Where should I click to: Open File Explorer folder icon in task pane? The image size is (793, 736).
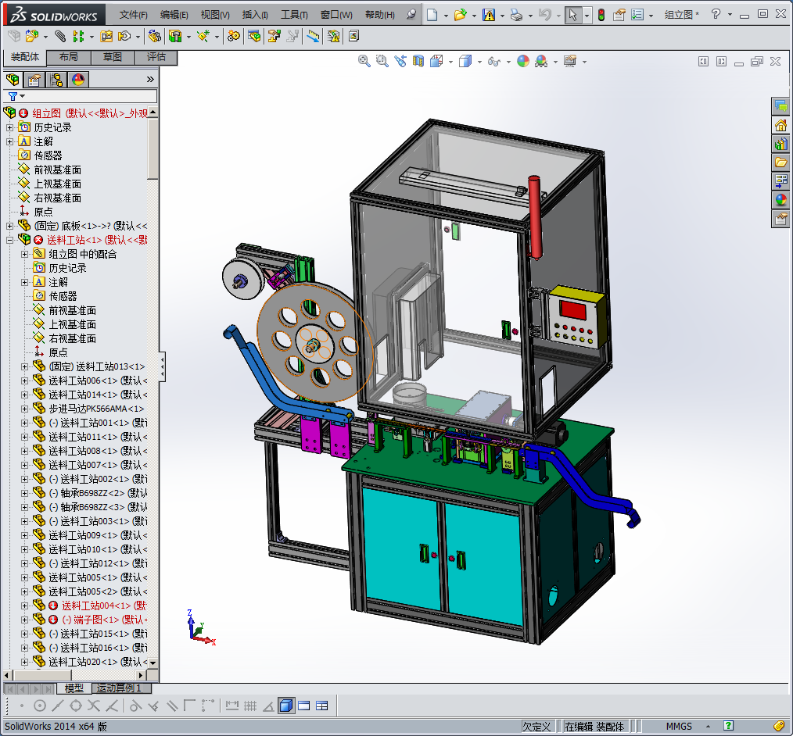coord(780,163)
